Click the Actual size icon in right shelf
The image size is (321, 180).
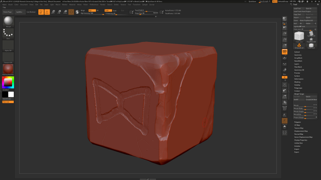[x=285, y=39]
